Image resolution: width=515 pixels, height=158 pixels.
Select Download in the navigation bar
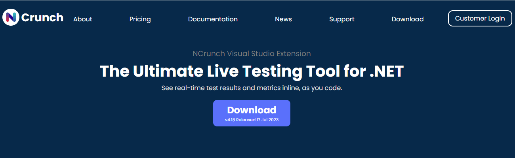click(408, 19)
